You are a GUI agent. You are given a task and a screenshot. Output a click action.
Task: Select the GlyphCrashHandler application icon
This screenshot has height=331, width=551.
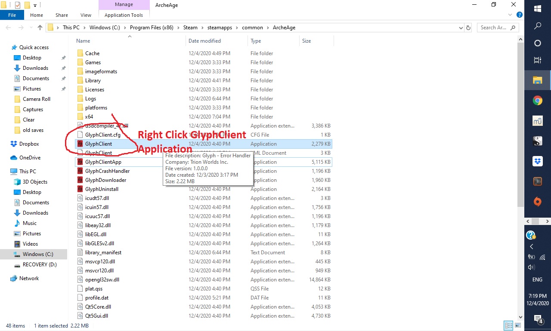click(80, 171)
